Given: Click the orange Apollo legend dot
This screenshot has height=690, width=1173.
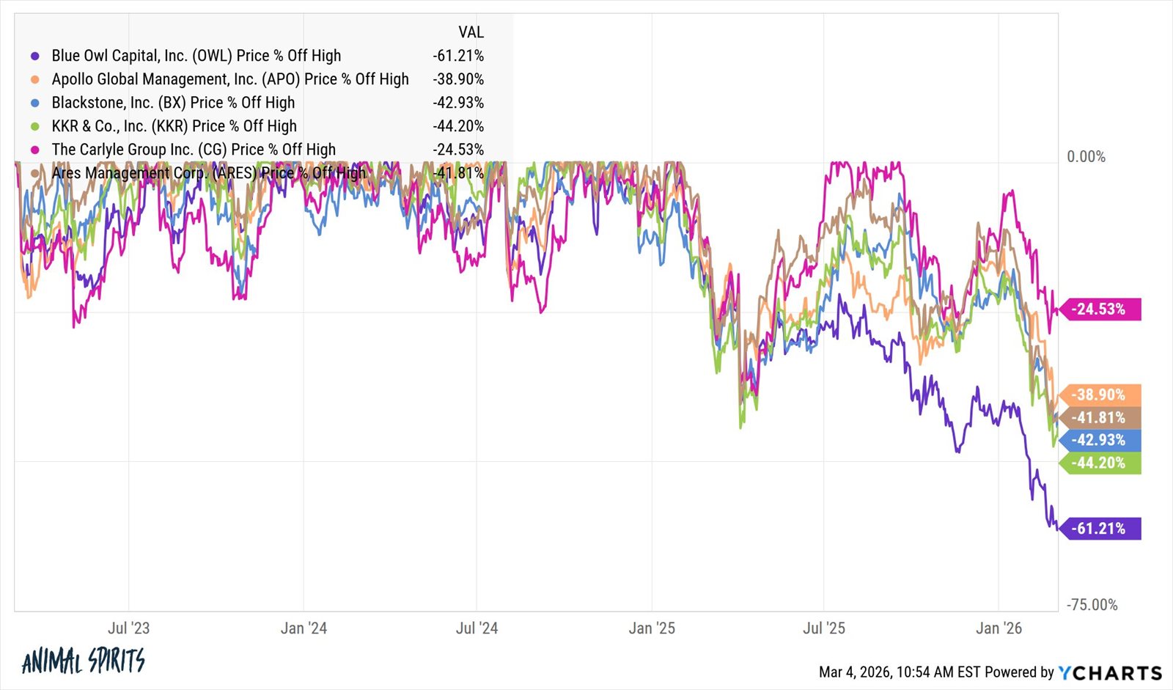Looking at the screenshot, I should click(x=34, y=79).
